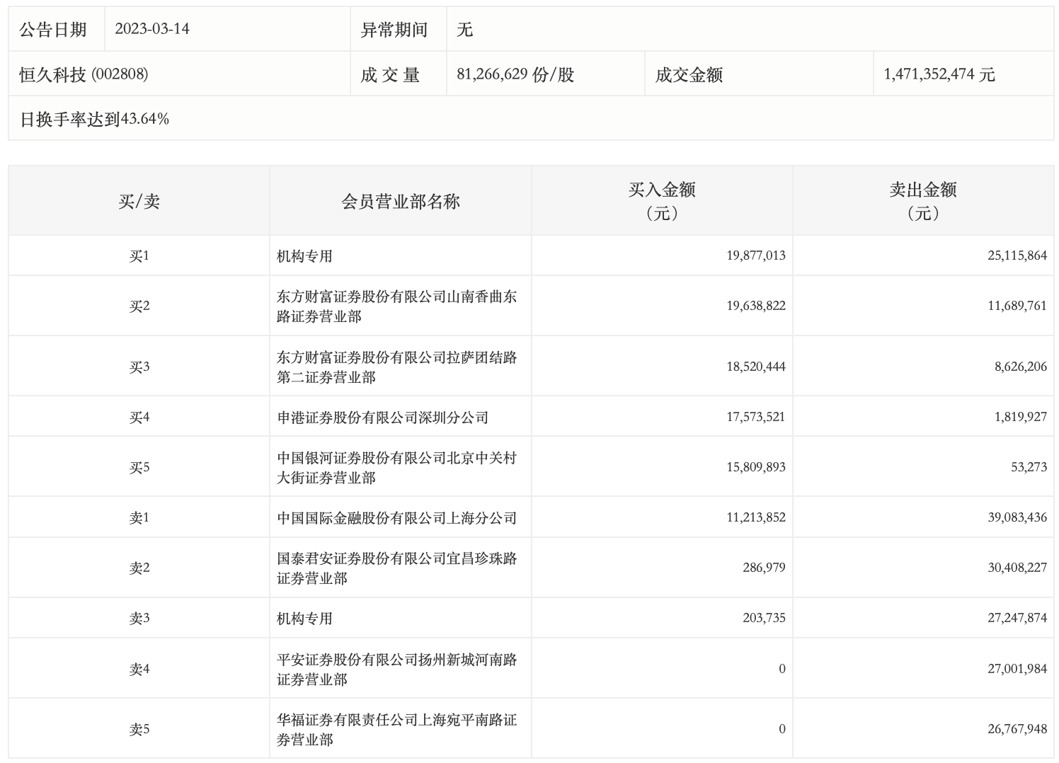
Task: Click the turnover amount 1,471,352,474 元
Action: pos(939,74)
